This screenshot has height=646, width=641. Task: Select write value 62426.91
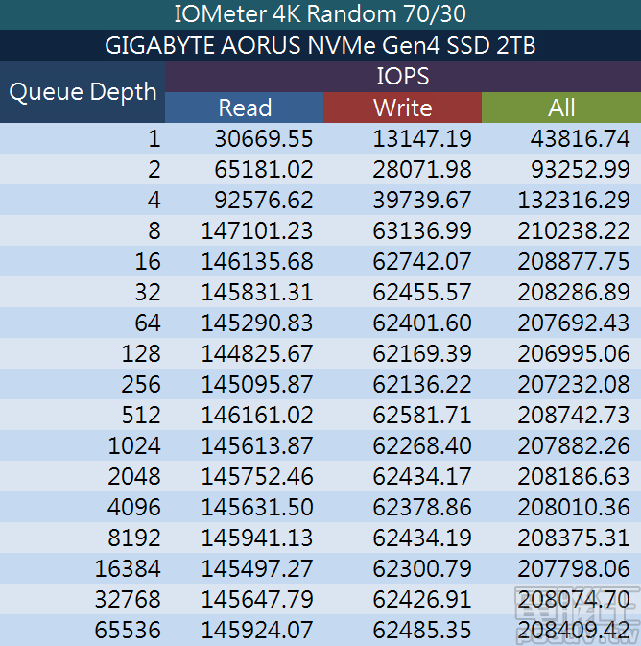pyautogui.click(x=422, y=599)
